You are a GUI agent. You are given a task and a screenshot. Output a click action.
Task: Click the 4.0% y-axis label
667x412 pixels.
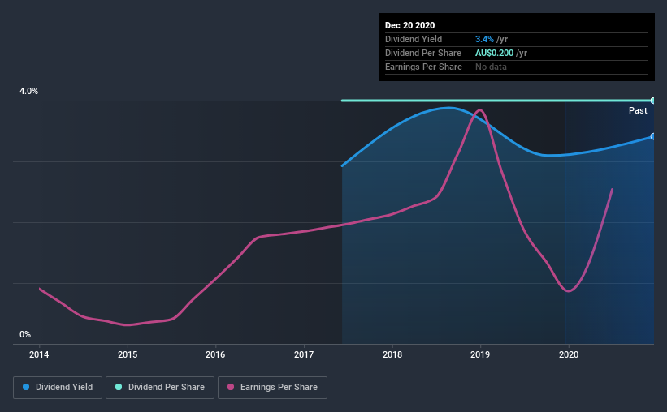click(28, 92)
